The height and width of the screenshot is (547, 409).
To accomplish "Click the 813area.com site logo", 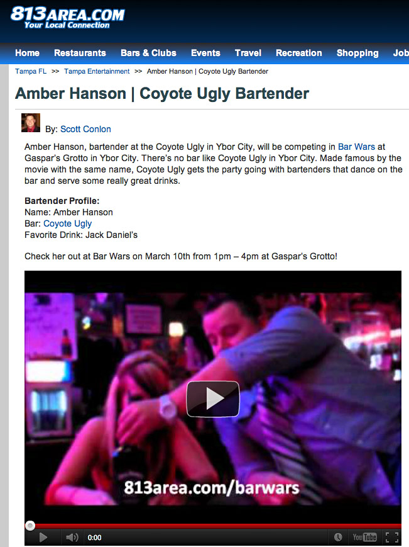I will coord(67,18).
